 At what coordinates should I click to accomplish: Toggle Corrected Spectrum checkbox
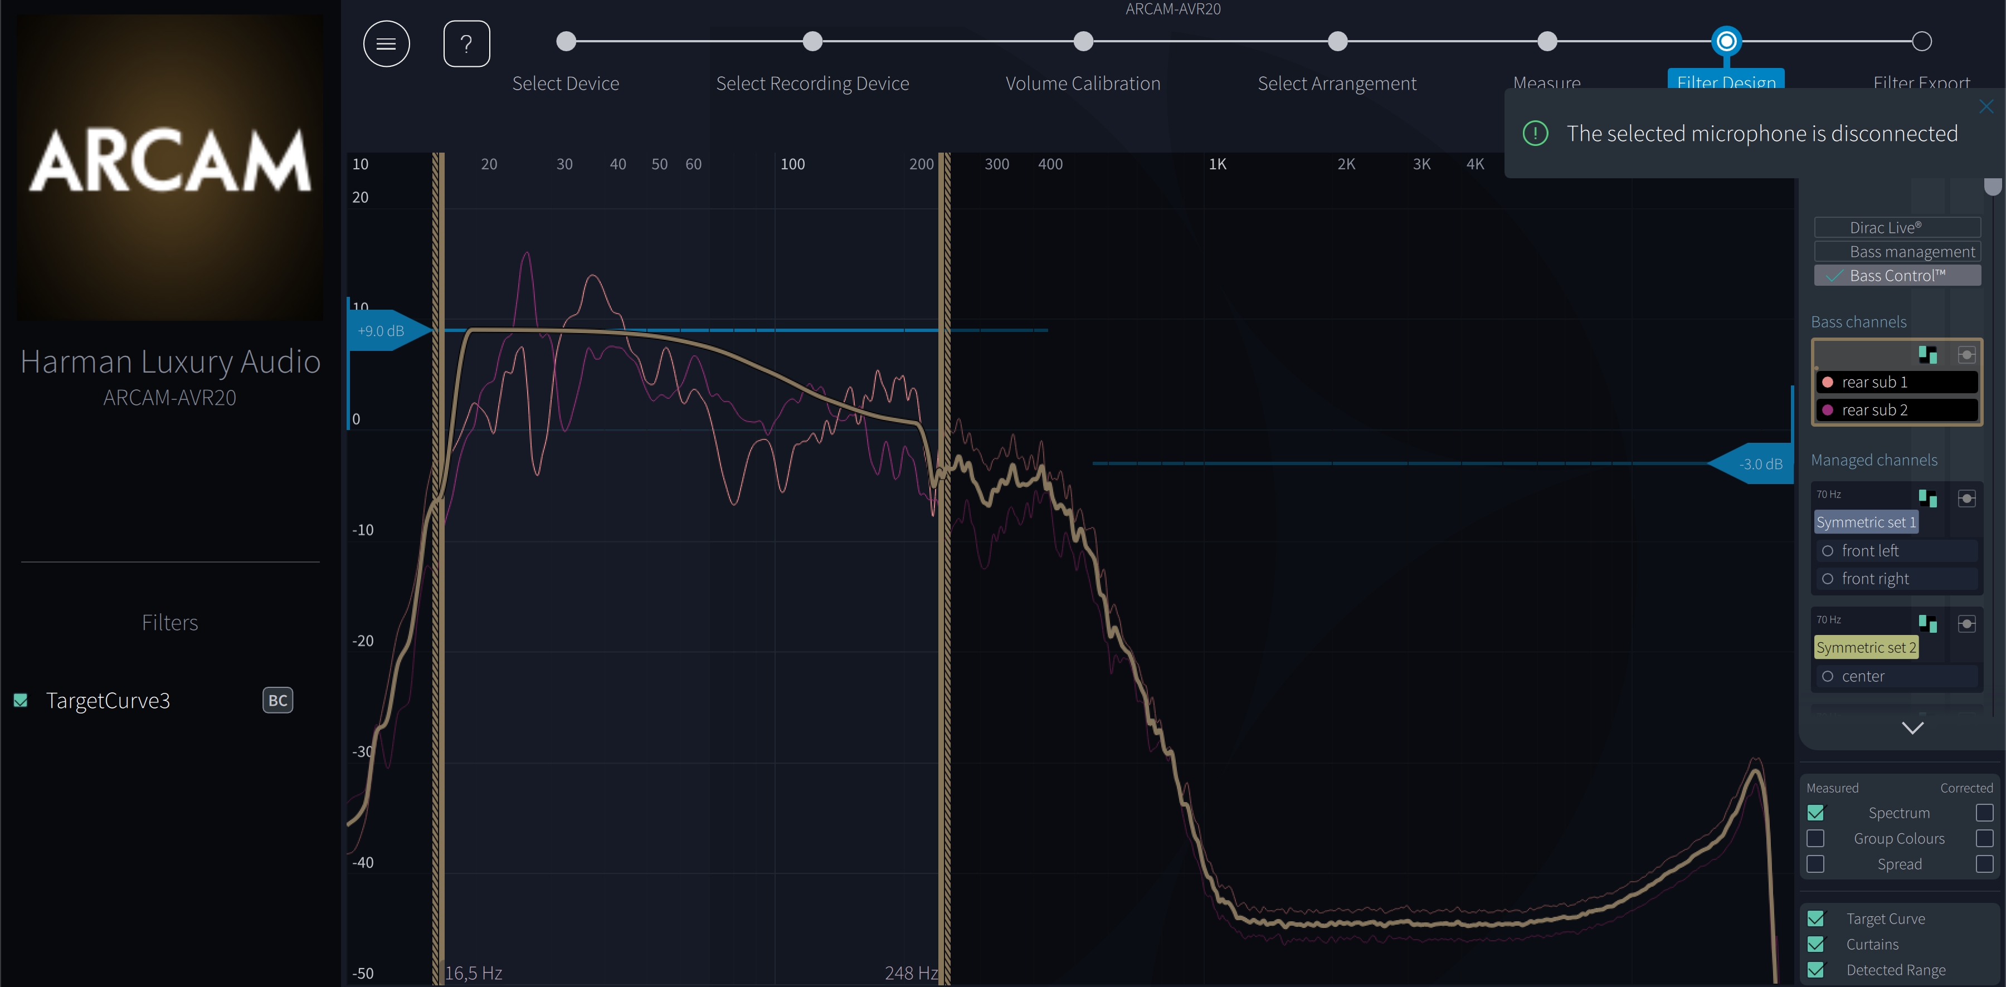coord(1984,813)
